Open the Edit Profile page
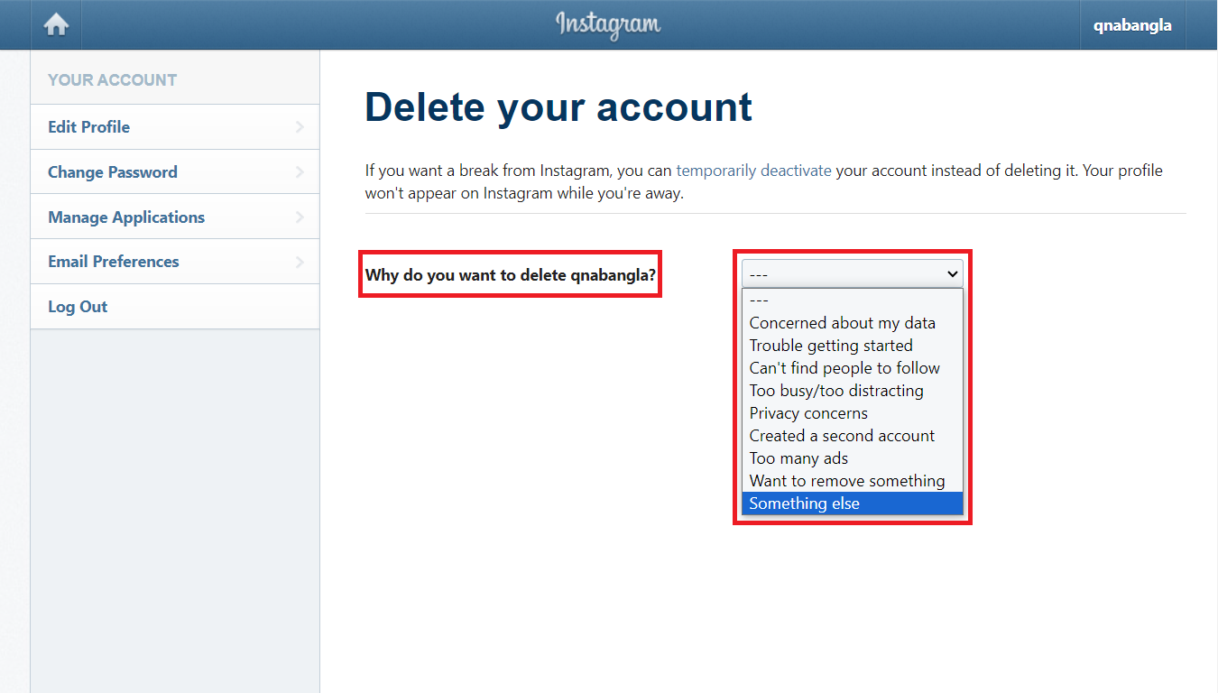This screenshot has width=1218, height=693. point(88,126)
